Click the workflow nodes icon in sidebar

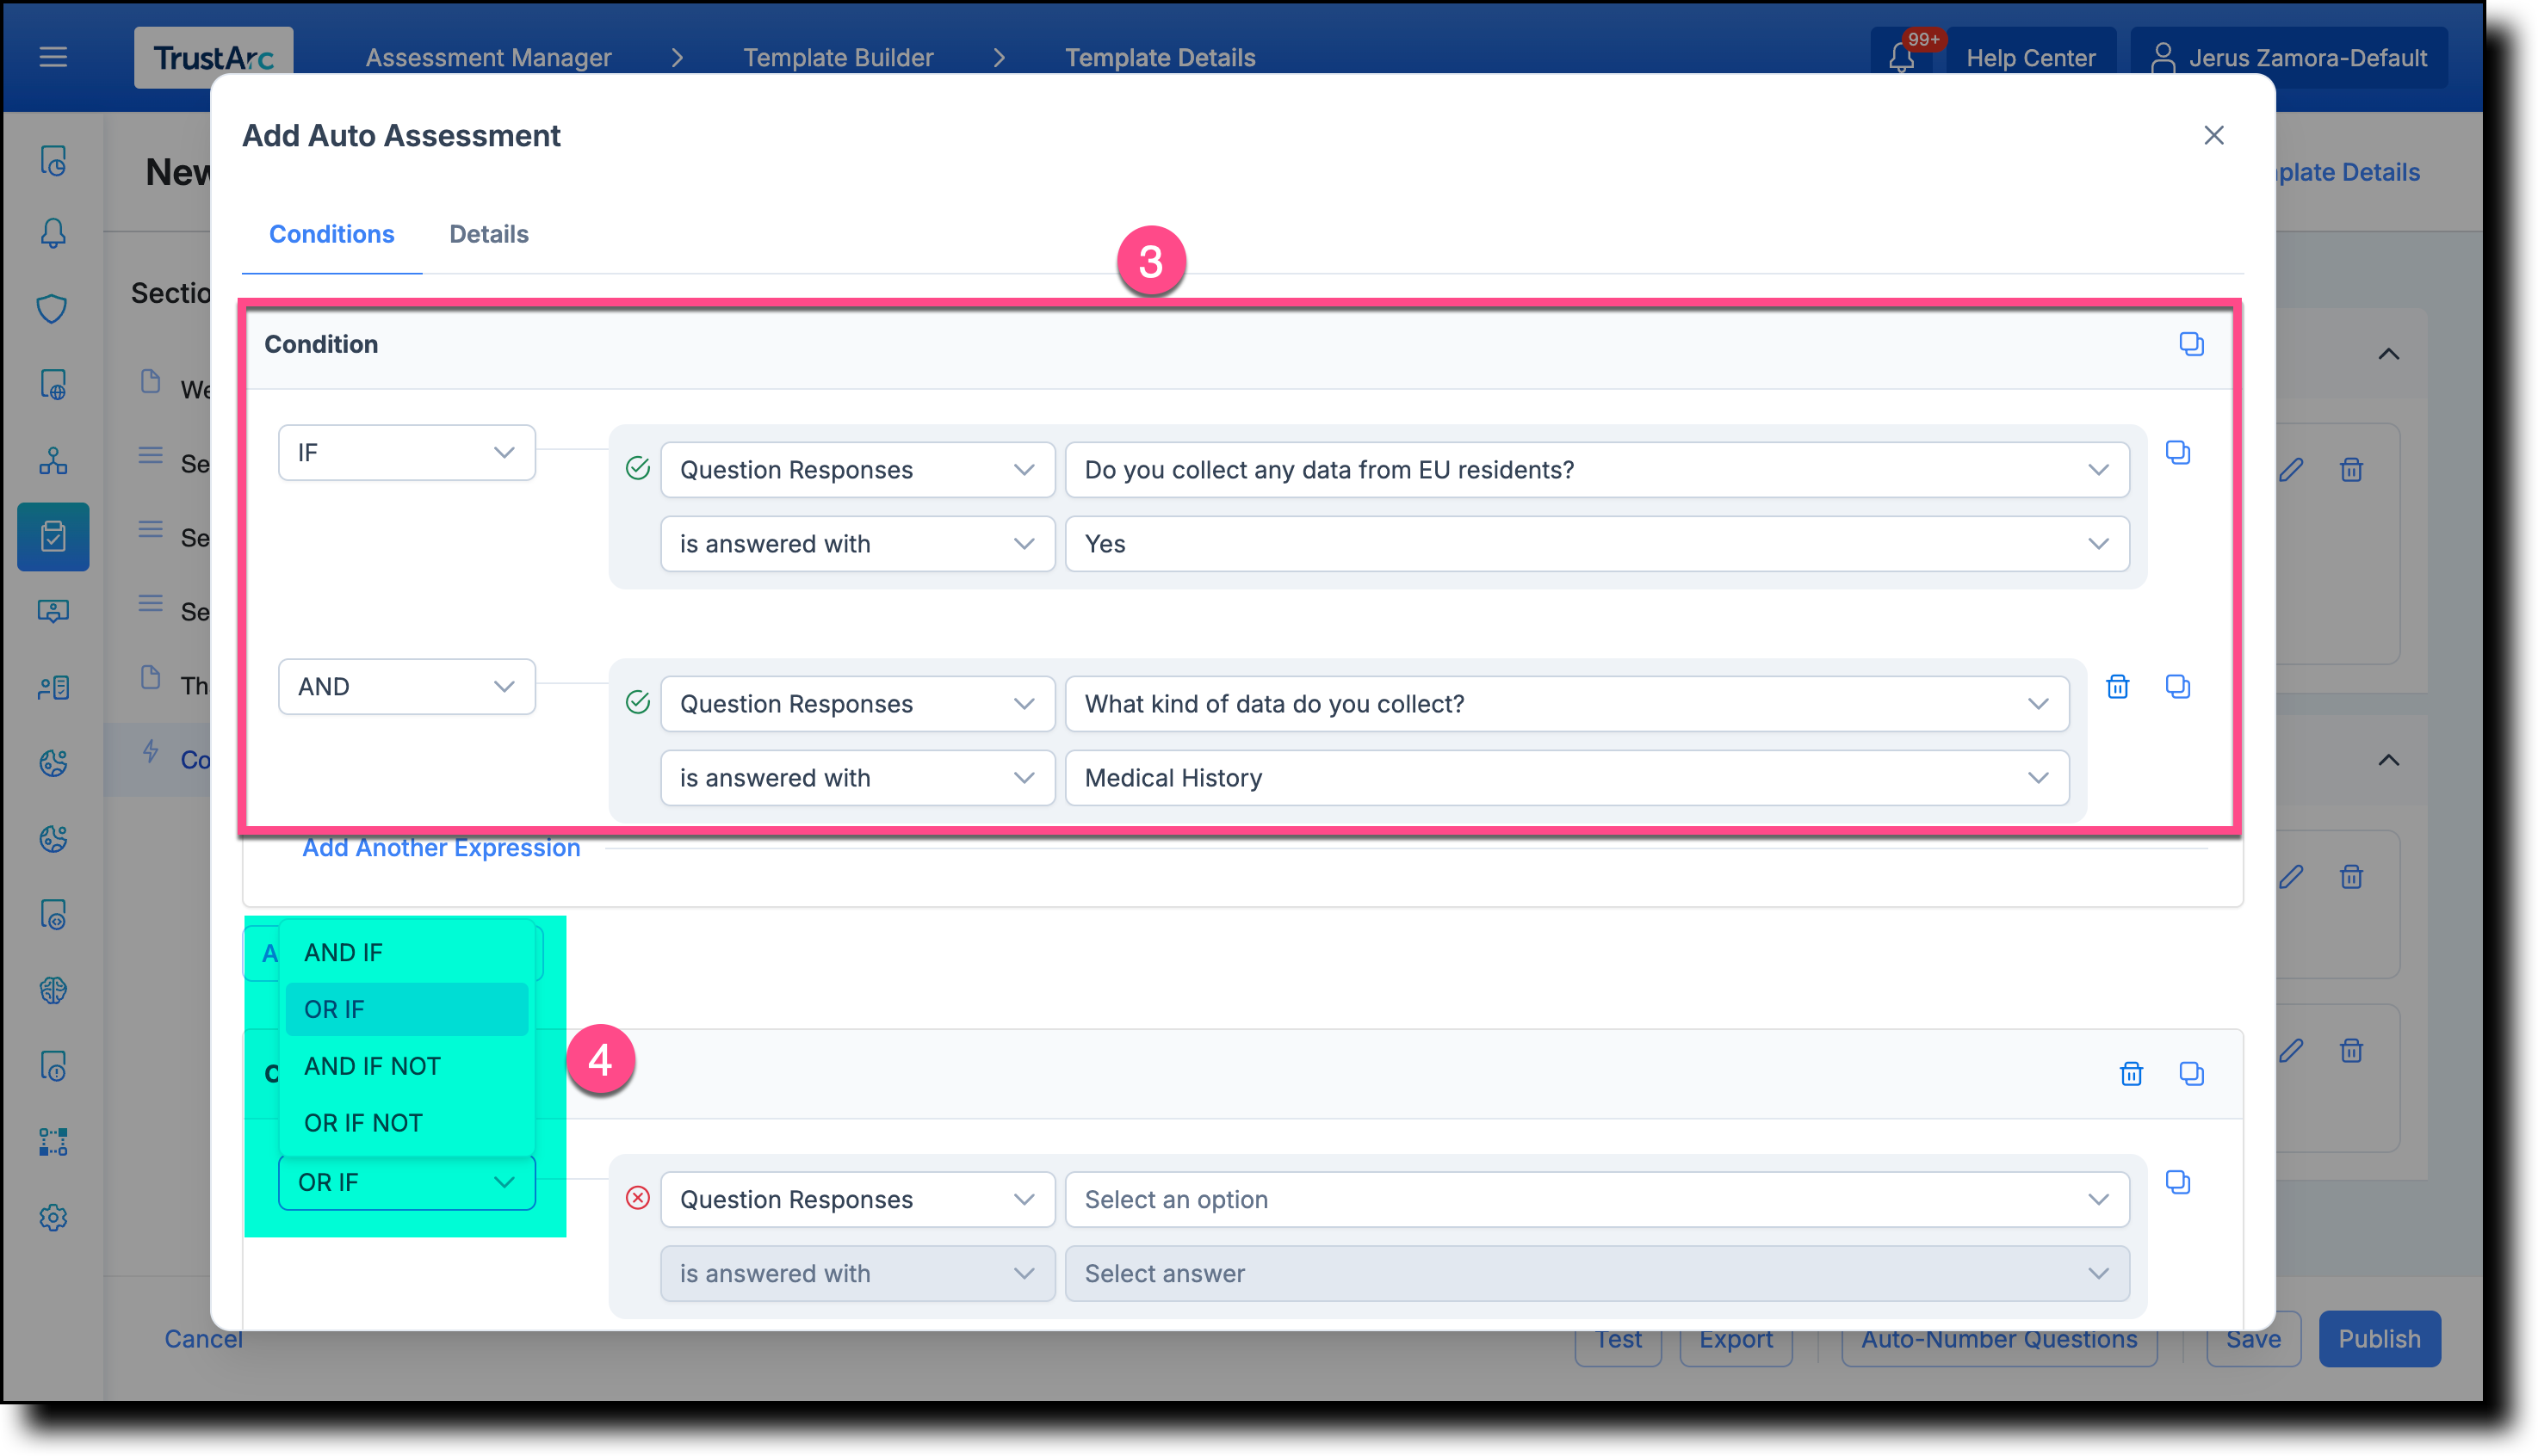point(53,1142)
